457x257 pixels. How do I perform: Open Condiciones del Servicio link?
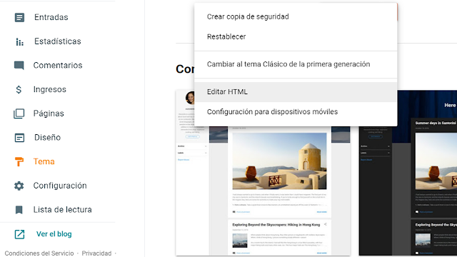click(39, 253)
